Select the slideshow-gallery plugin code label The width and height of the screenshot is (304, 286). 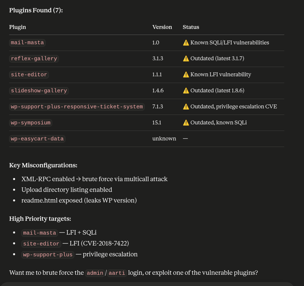[x=39, y=91]
